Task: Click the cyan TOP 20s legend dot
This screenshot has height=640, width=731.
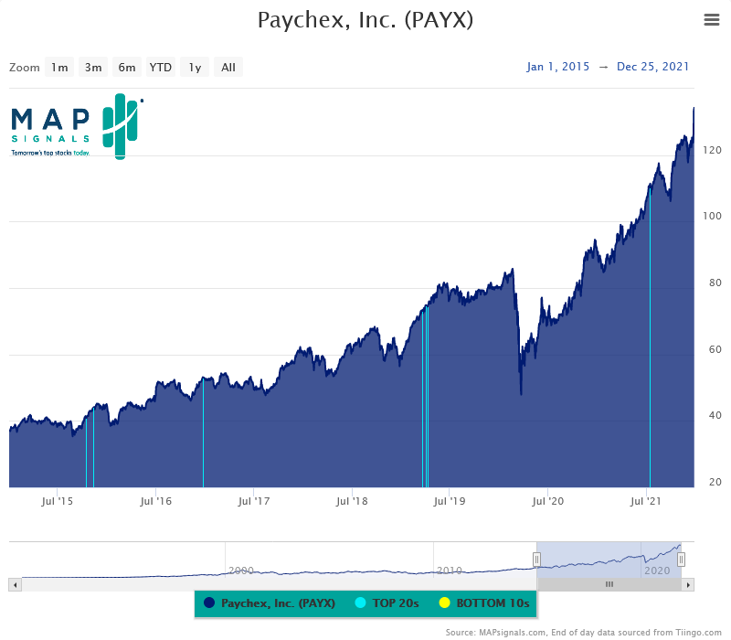Action: tap(360, 603)
